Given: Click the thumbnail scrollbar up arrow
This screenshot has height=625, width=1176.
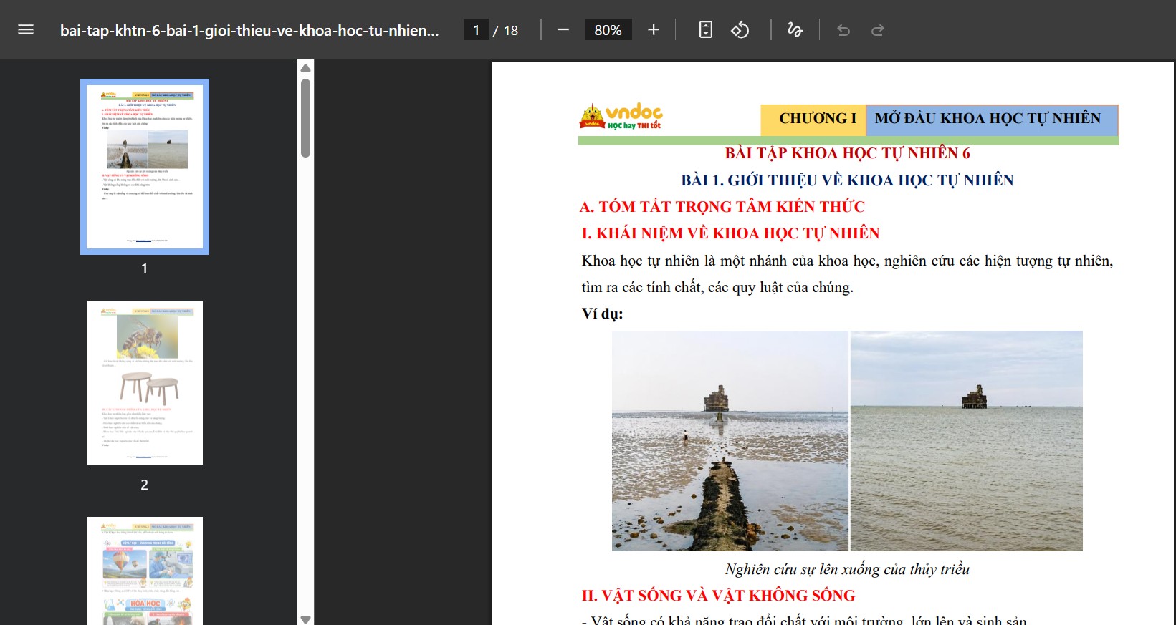Looking at the screenshot, I should pos(306,68).
